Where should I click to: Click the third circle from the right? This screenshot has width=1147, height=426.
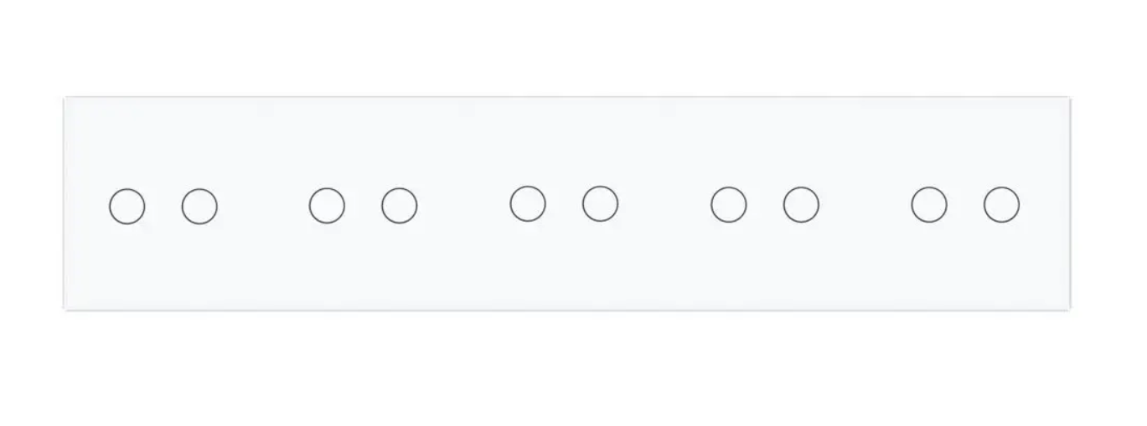(801, 205)
